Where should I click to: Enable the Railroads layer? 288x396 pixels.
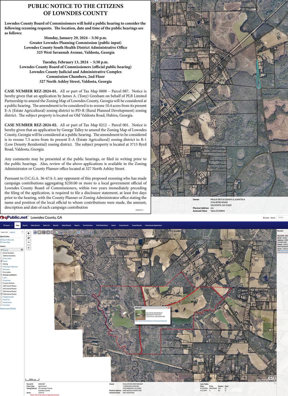pos(2,269)
